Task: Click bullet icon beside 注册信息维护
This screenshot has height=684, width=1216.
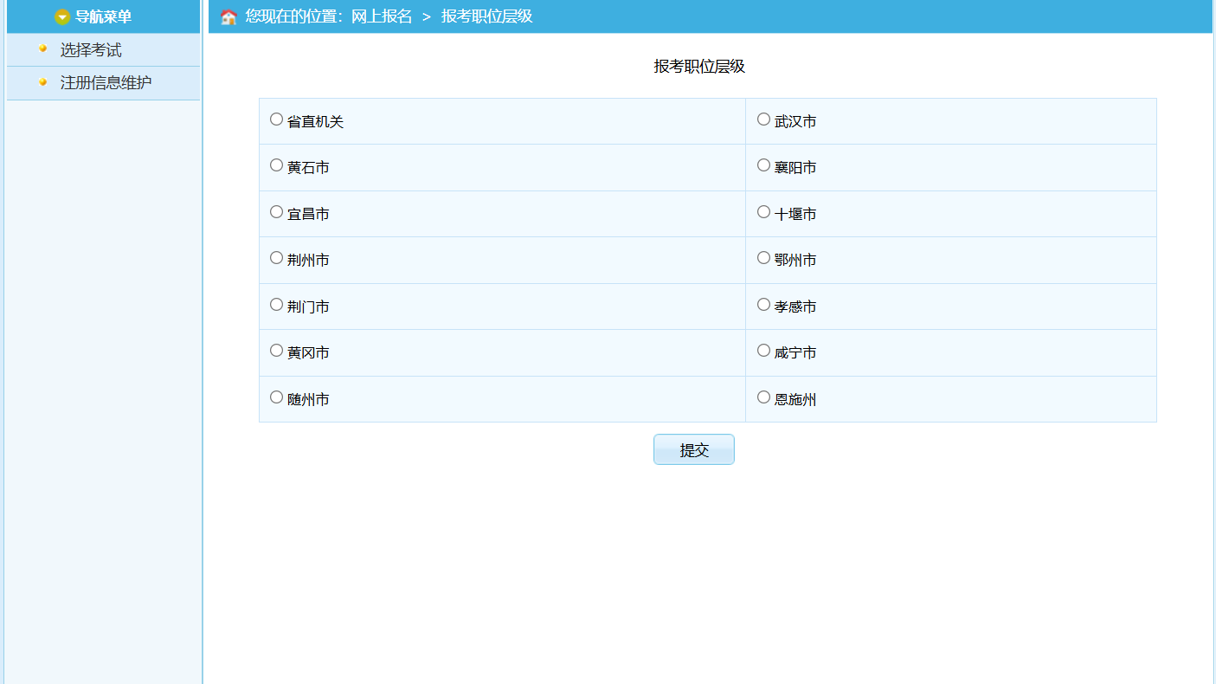Action: pos(43,81)
